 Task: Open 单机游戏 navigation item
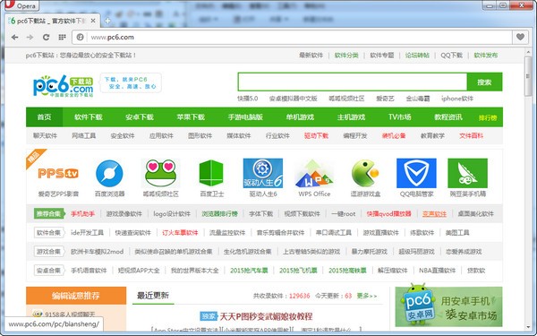click(x=300, y=117)
